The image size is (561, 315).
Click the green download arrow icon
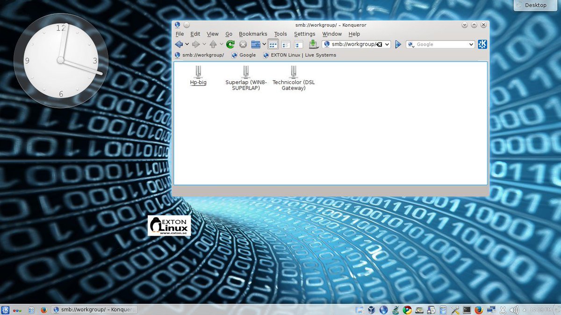[x=313, y=44]
